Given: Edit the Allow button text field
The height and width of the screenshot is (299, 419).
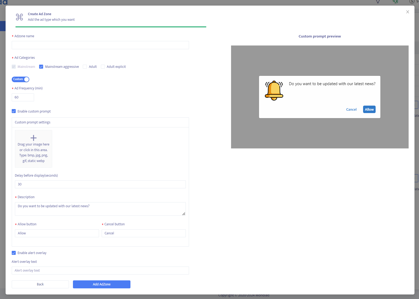Looking at the screenshot, I should click(x=57, y=233).
